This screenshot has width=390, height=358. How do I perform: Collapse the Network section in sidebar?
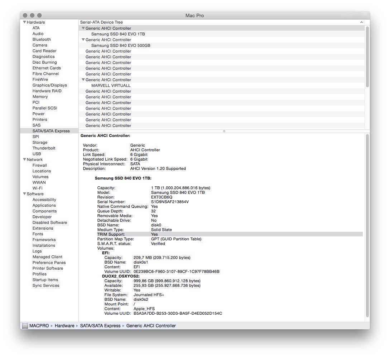(24, 160)
